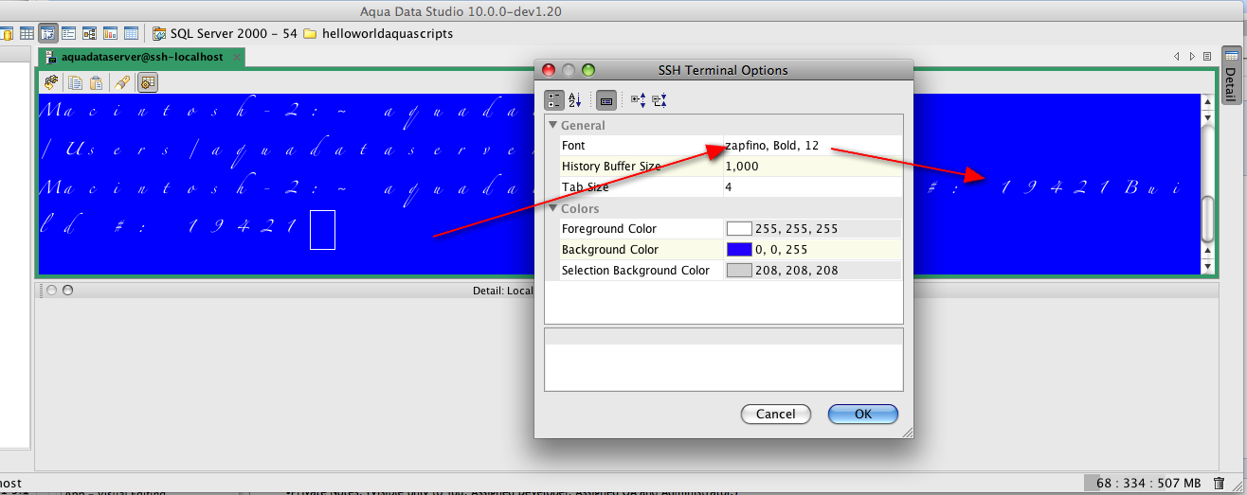Sort properties alphabetically with A-Z icon
The image size is (1247, 495).
(x=575, y=99)
